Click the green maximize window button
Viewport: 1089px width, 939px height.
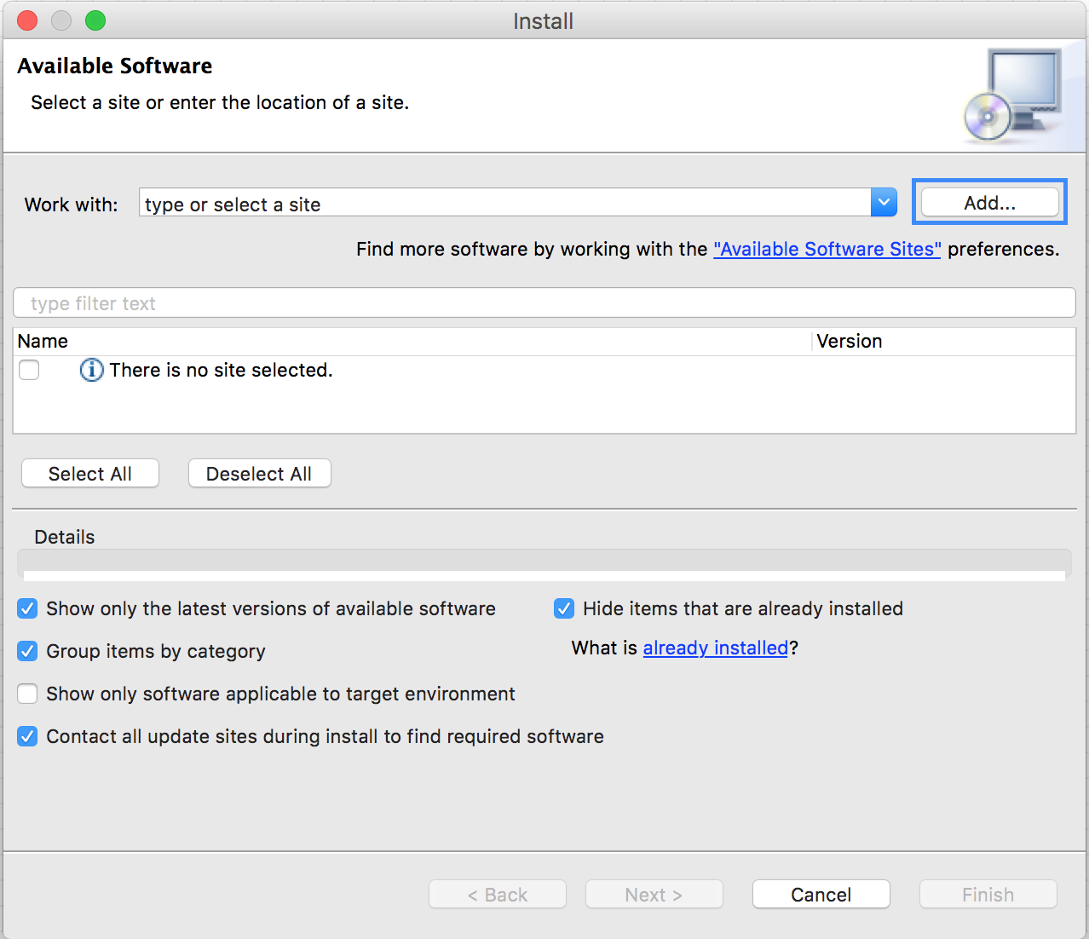pos(95,20)
